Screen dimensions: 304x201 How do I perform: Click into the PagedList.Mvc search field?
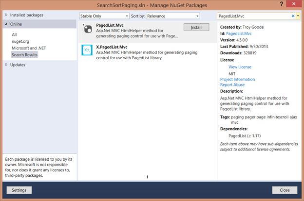click(254, 16)
